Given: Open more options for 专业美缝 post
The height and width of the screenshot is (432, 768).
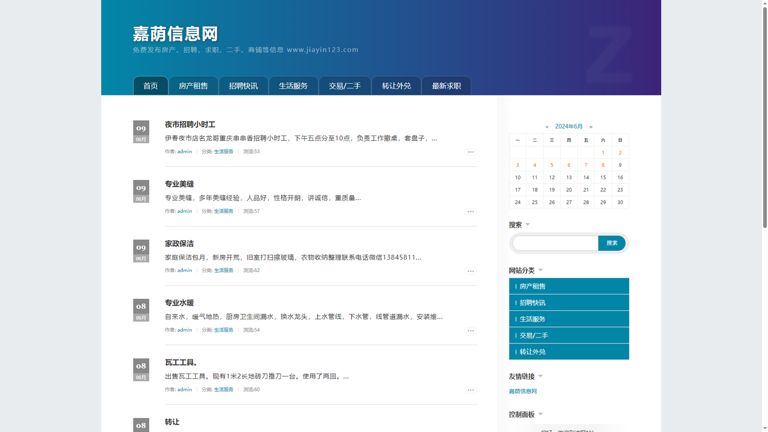Looking at the screenshot, I should click(x=470, y=212).
